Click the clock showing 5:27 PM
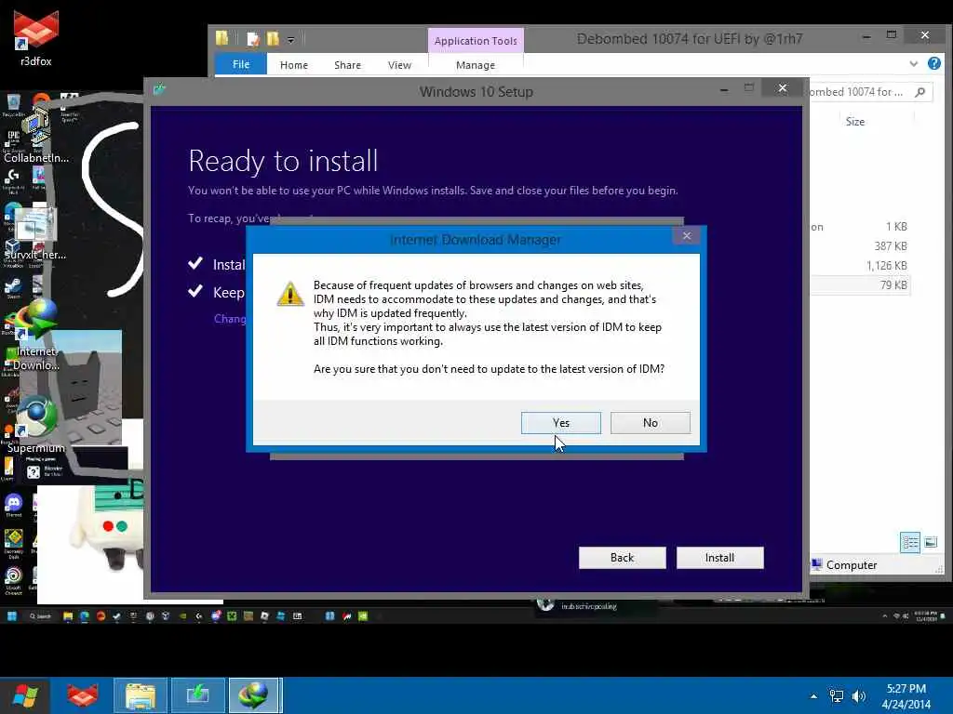Viewport: 953px width, 714px height. (x=906, y=696)
